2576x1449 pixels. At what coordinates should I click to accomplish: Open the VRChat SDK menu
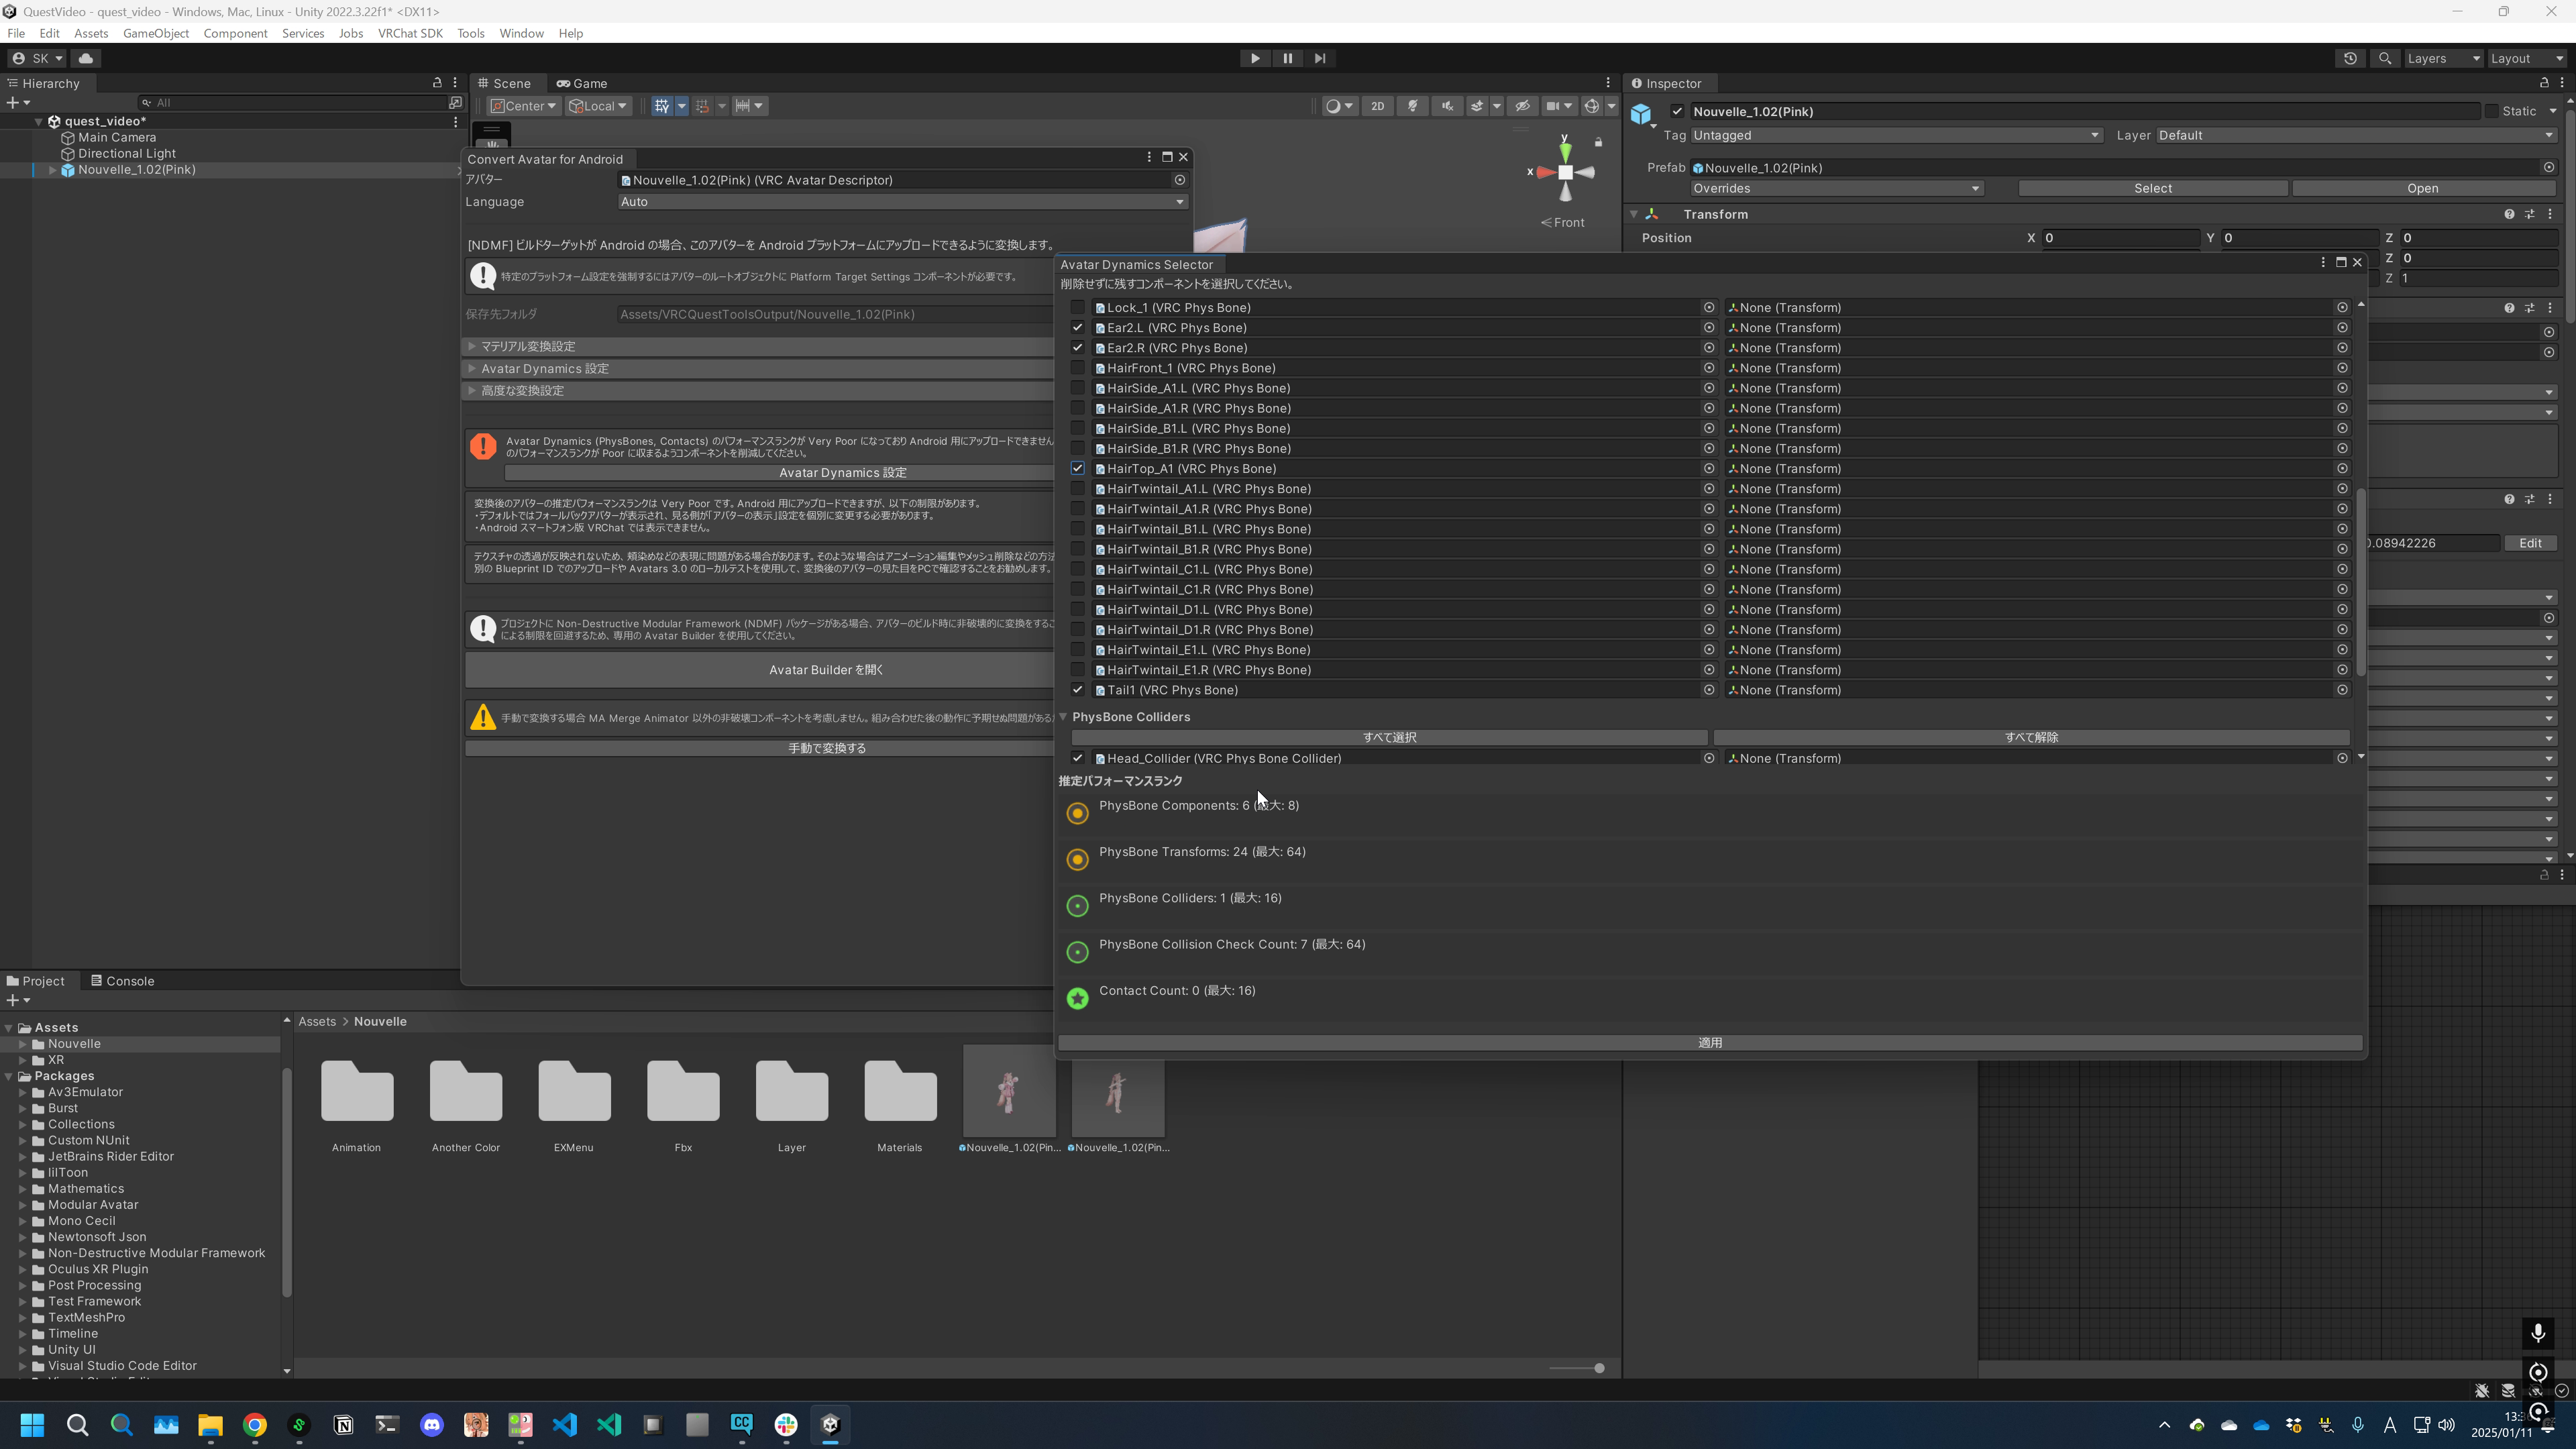pos(410,33)
